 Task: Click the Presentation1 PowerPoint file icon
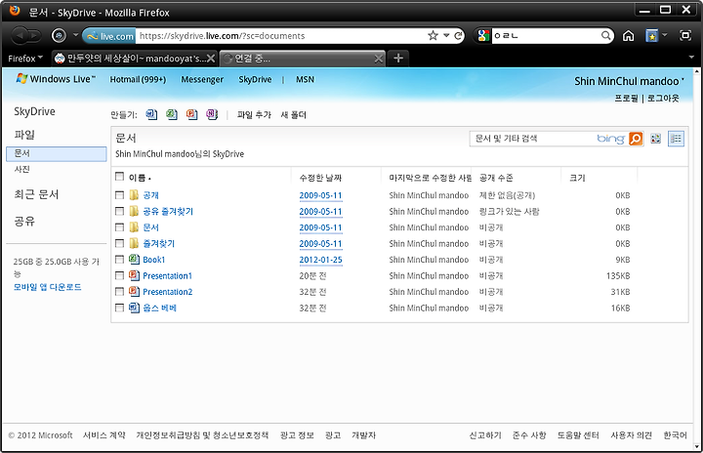coord(134,275)
